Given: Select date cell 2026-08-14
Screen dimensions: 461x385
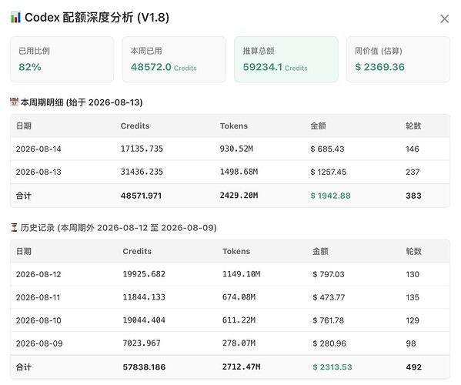Looking at the screenshot, I should click(38, 149).
